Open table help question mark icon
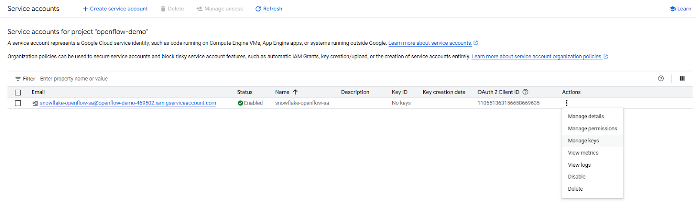This screenshot has height=212, width=696. point(661,78)
